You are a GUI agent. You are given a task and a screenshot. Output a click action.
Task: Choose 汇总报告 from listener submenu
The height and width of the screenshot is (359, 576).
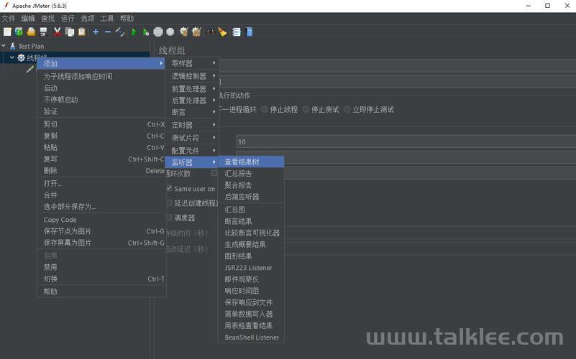click(251, 174)
